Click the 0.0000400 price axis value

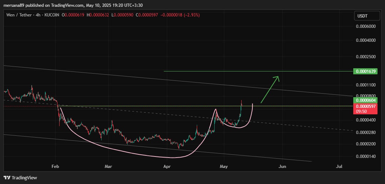[366, 120]
